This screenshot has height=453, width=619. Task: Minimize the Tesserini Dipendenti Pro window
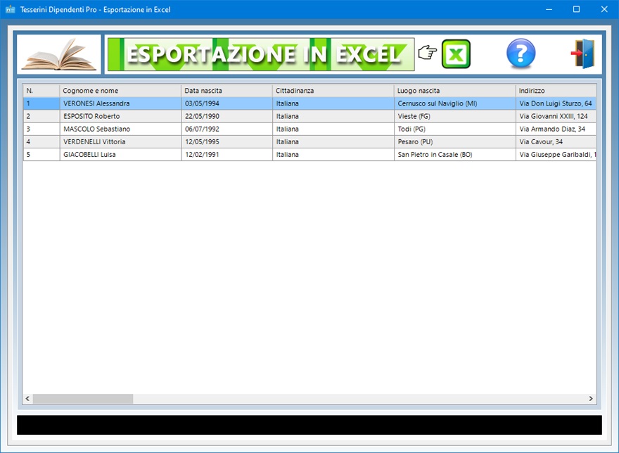[549, 9]
